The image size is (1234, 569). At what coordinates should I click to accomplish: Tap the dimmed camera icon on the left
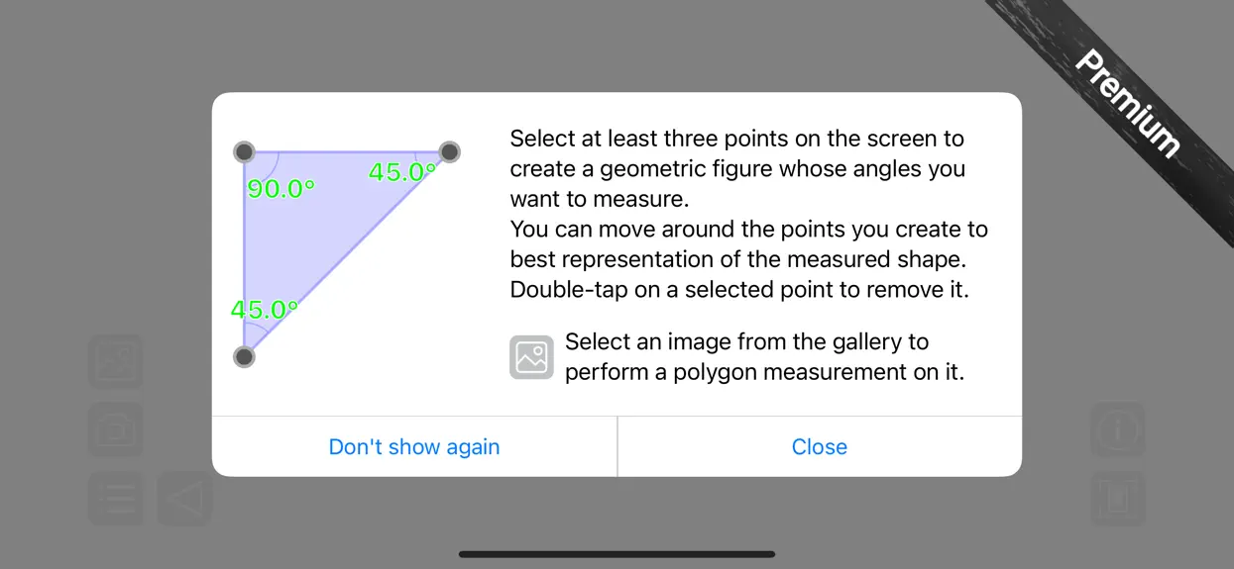pyautogui.click(x=116, y=429)
